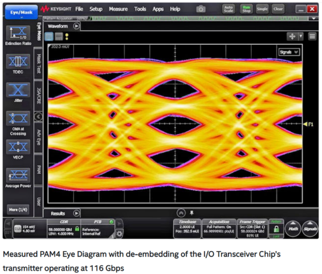Toggle Single acquisition mode

tap(262, 9)
